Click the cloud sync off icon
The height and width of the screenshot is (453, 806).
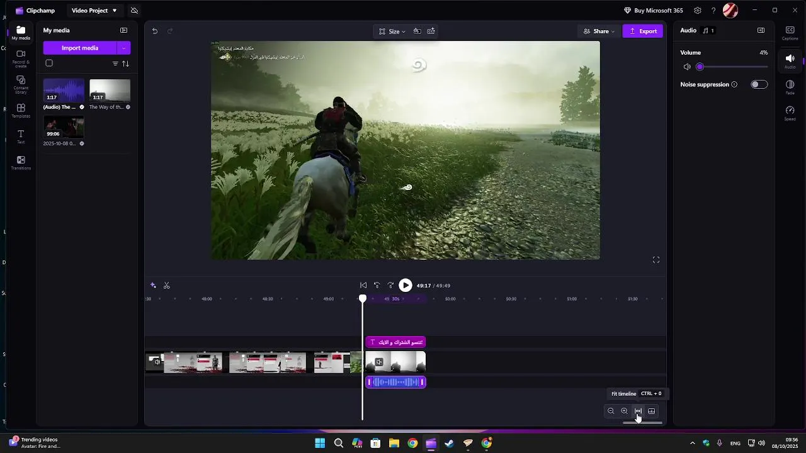pos(134,11)
